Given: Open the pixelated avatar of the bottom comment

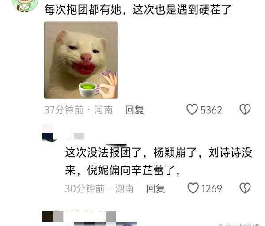Looking at the screenshot, I should (x=53, y=216).
